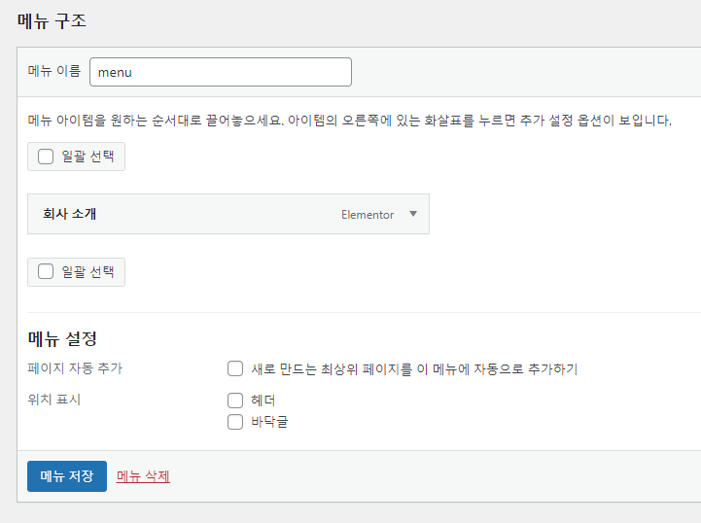Expand the 회사 소개 menu item arrow
The height and width of the screenshot is (523, 701).
click(413, 214)
